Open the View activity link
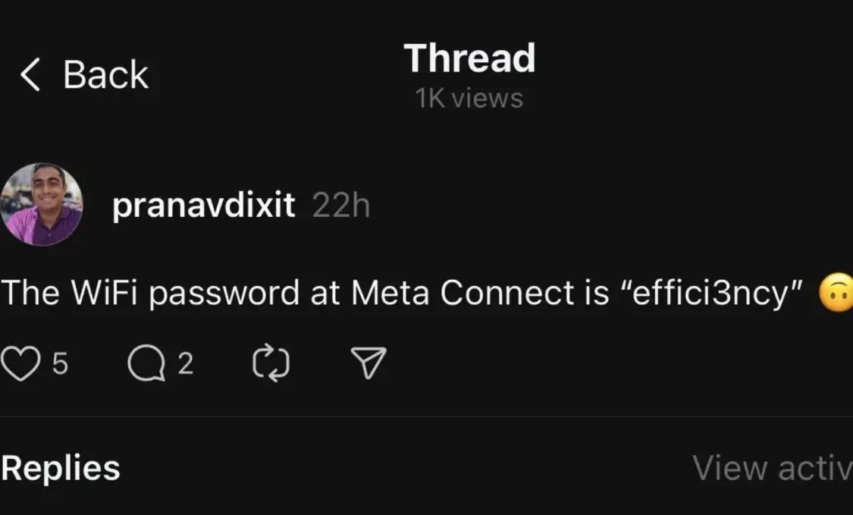 click(x=773, y=468)
